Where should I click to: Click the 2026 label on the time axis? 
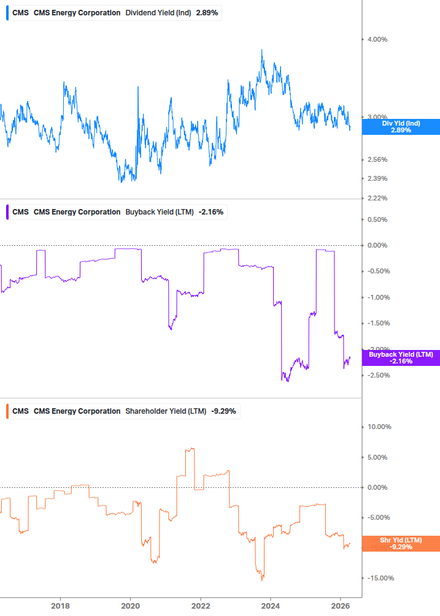[x=341, y=606]
